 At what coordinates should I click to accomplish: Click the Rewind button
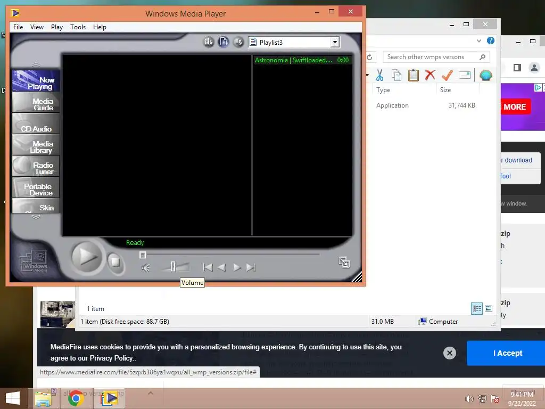pyautogui.click(x=221, y=267)
